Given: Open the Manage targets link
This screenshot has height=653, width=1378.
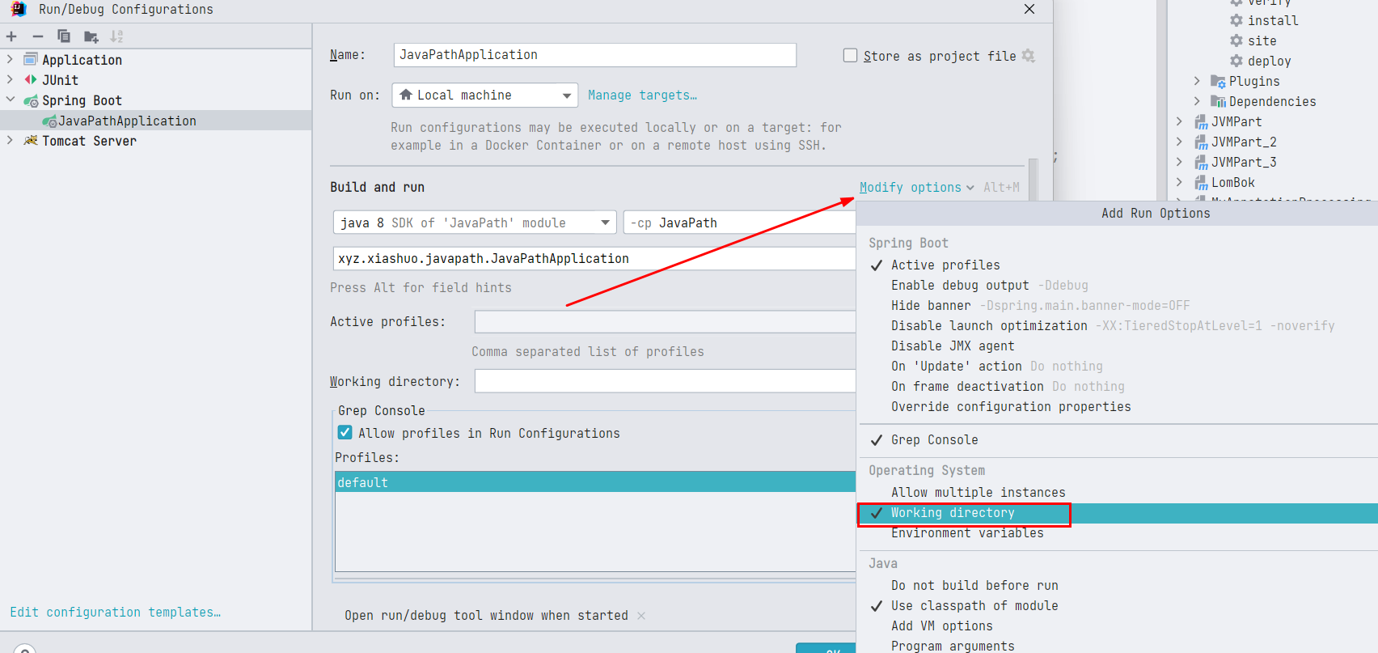Looking at the screenshot, I should coord(642,95).
